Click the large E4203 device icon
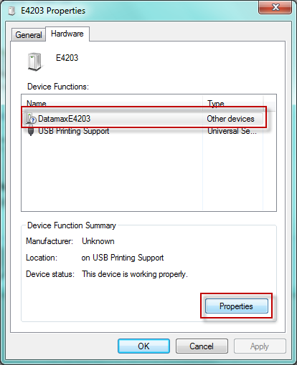The height and width of the screenshot is (365, 297). [34, 62]
